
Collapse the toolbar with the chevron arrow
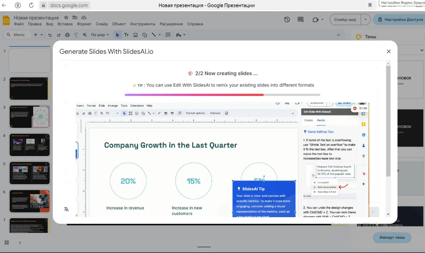(x=338, y=35)
